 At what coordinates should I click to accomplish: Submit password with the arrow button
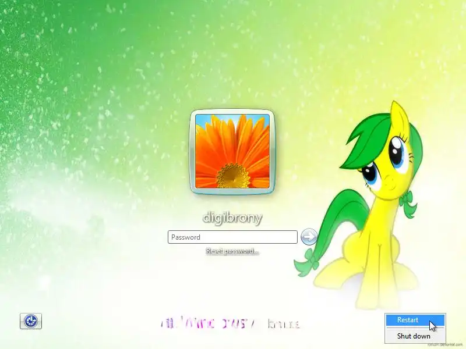(309, 237)
